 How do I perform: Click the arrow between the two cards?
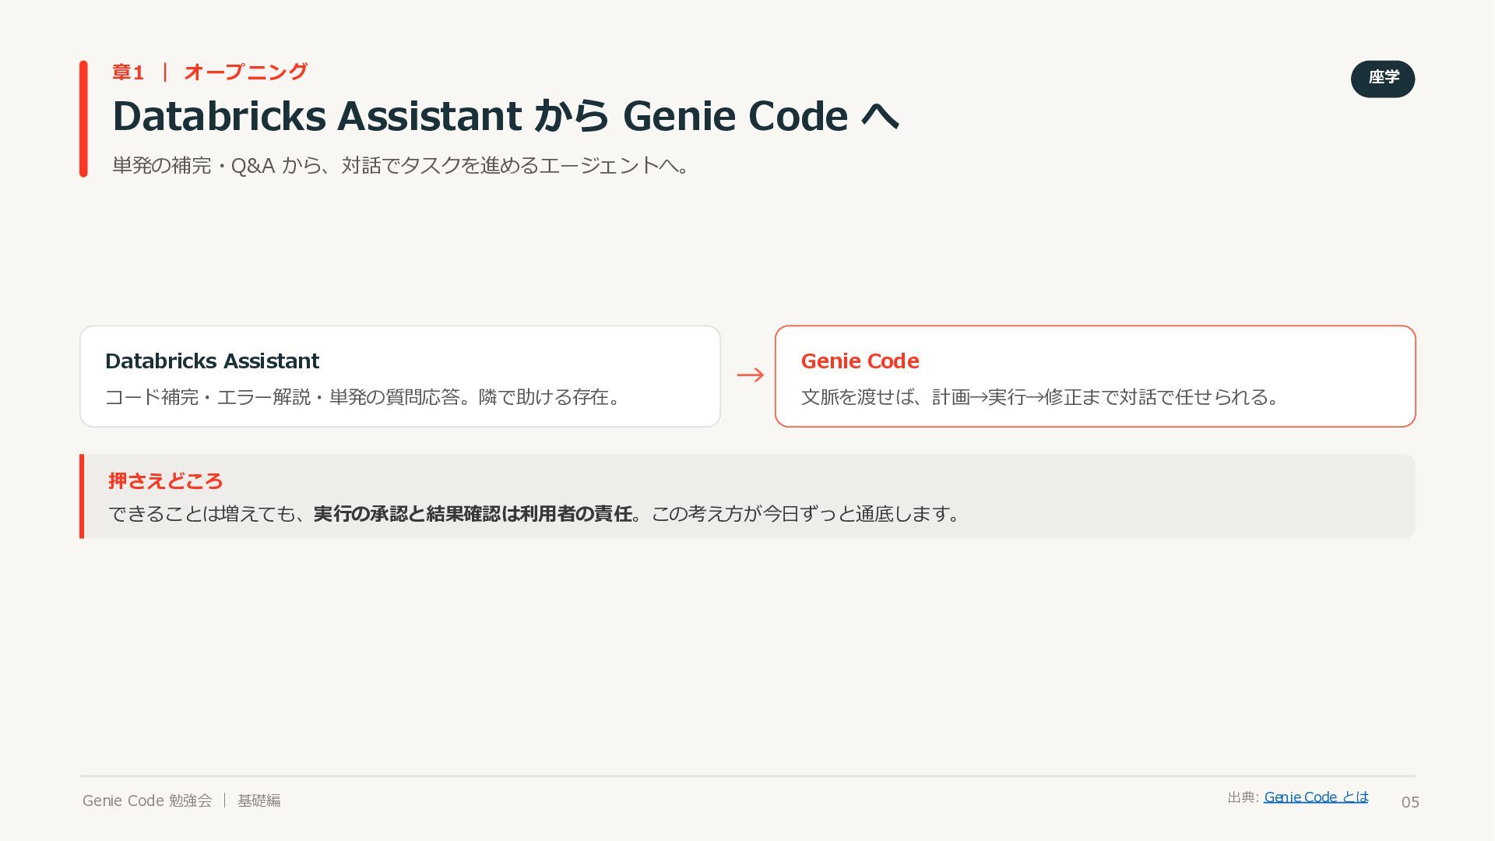coord(750,375)
